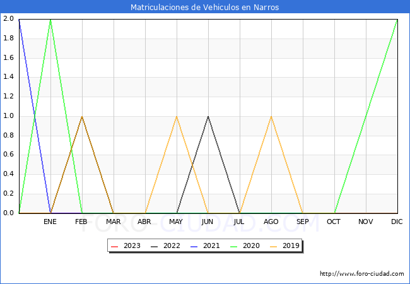Click the 0.8 y-axis value
Viewport: 410px width, 284px height.
[8, 135]
